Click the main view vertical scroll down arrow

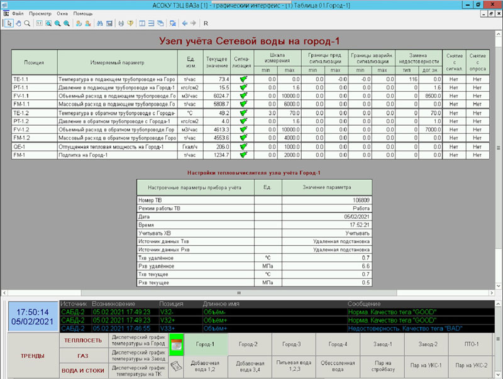[x=498, y=286]
